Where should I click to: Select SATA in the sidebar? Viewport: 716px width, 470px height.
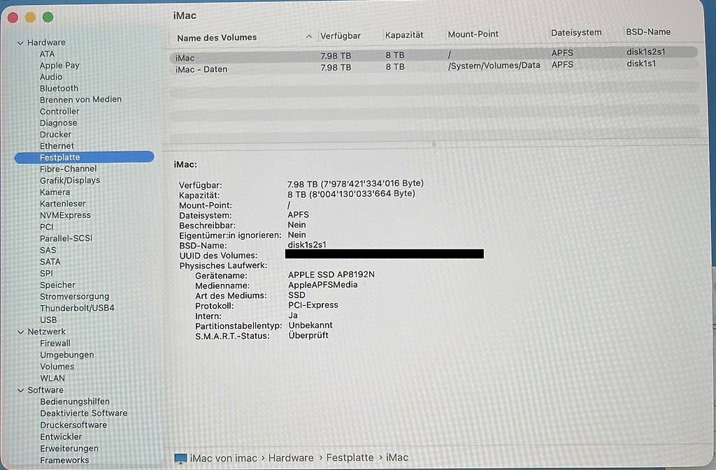tap(50, 262)
